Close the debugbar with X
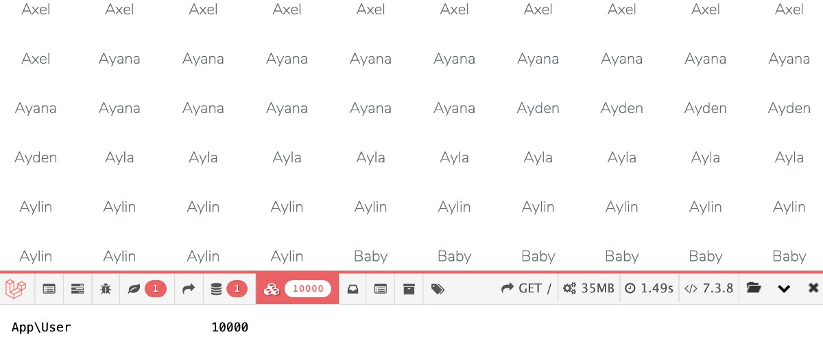Screen dimensions: 823x339 pyautogui.click(x=813, y=288)
